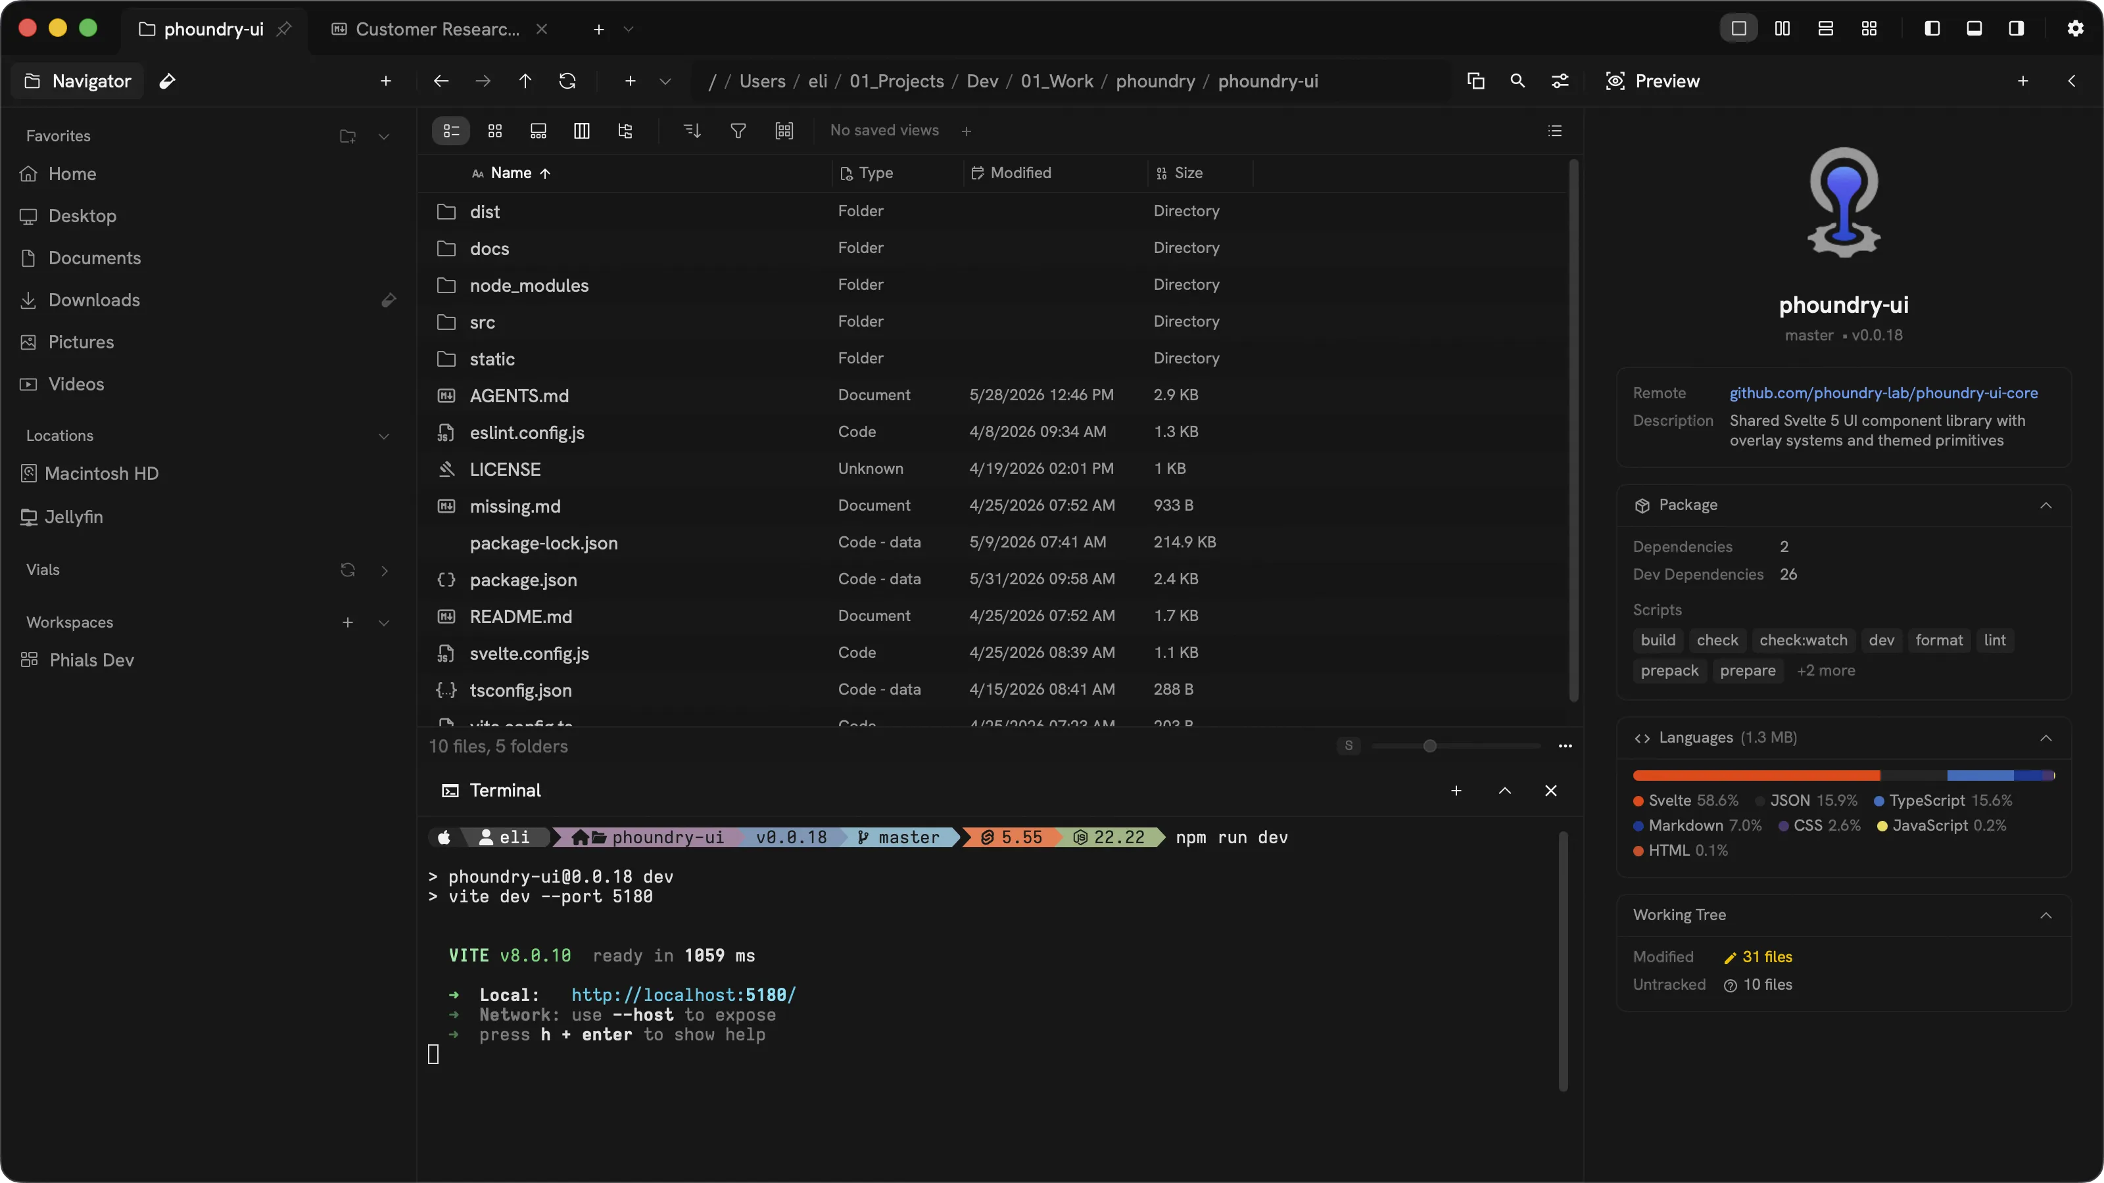
Task: Select single pane layout
Action: [x=1739, y=28]
